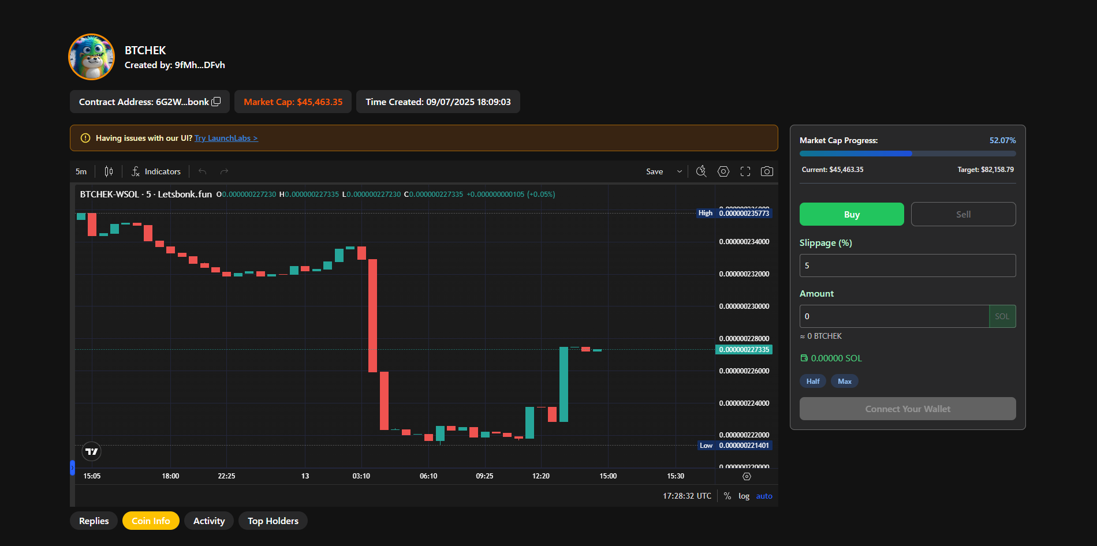The height and width of the screenshot is (546, 1097).
Task: Open chart settings hexagon icon
Action: coord(723,171)
